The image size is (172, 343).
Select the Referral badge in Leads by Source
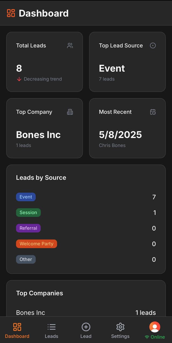coord(28,228)
